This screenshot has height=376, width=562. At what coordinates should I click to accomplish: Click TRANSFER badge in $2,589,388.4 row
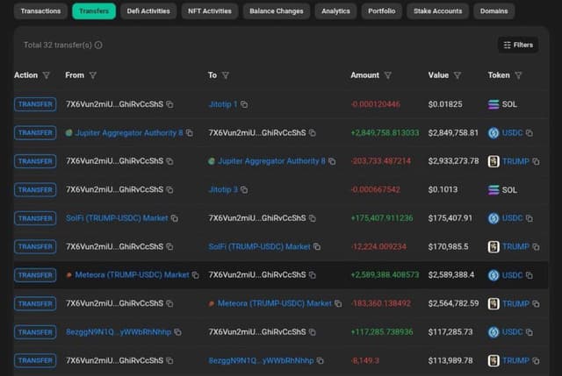pyautogui.click(x=35, y=275)
